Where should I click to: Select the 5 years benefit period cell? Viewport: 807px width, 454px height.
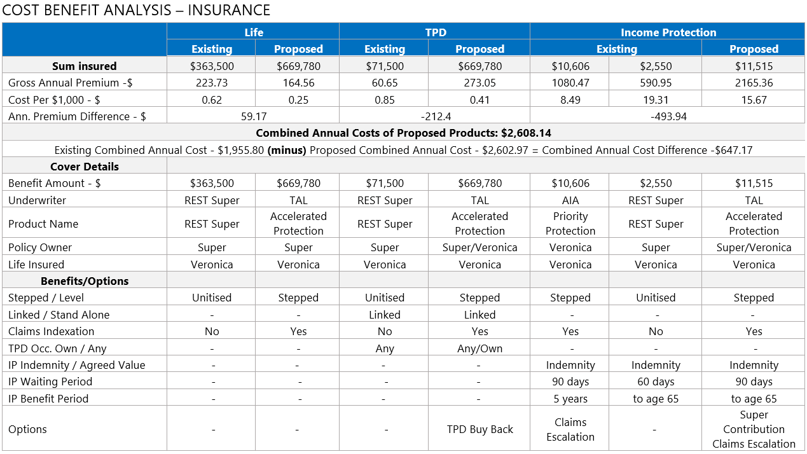[570, 399]
